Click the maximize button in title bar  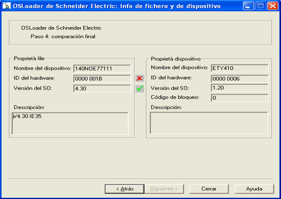pyautogui.click(x=261, y=6)
